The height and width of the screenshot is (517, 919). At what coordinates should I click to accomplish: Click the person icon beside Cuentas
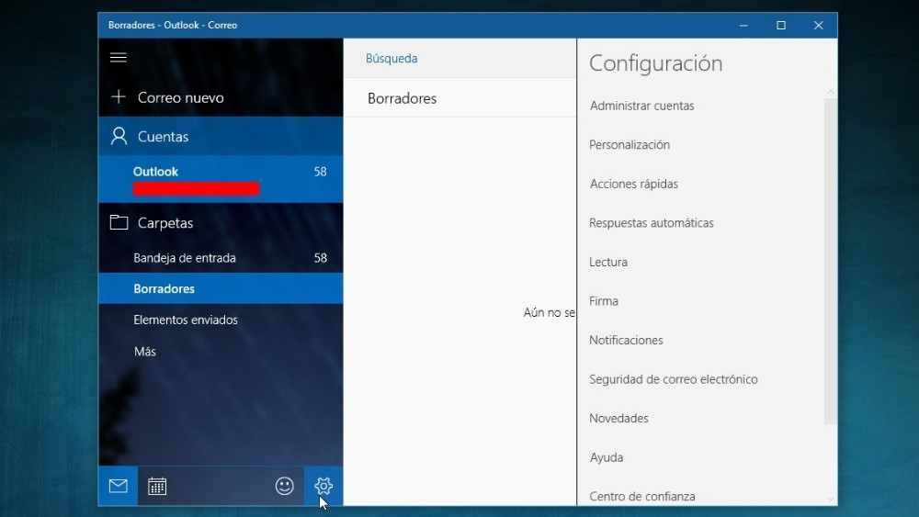[x=119, y=136]
